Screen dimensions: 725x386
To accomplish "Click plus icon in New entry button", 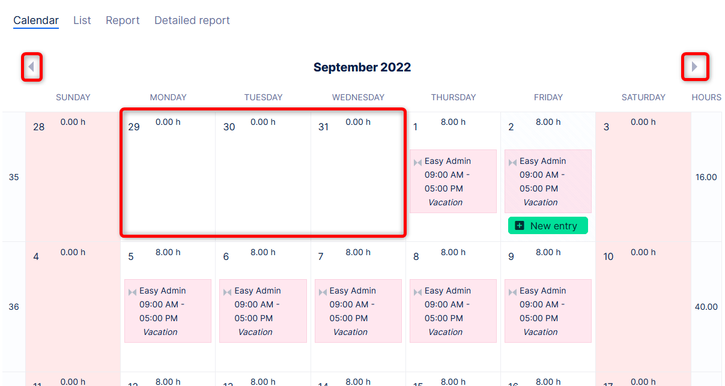I will [x=520, y=226].
